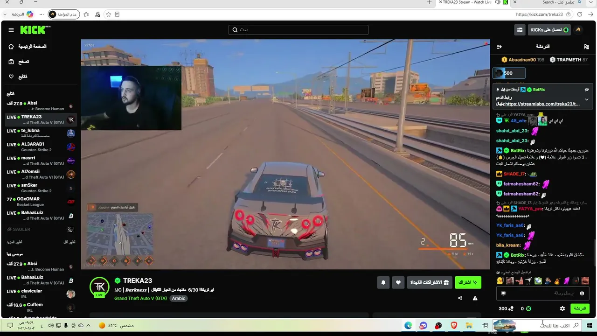The height and width of the screenshot is (336, 597).
Task: Open AL3ARAB1 channel in sidebar
Action: [41, 147]
